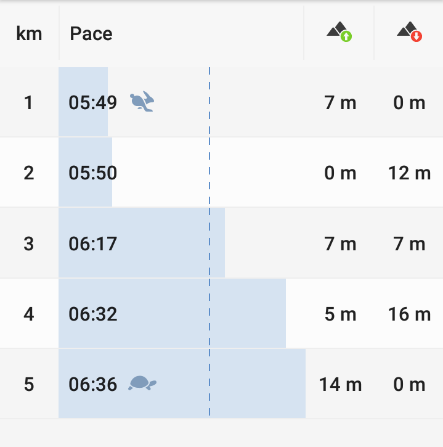The width and height of the screenshot is (443, 447).
Task: Select kilometer 1 row number
Action: pyautogui.click(x=29, y=102)
